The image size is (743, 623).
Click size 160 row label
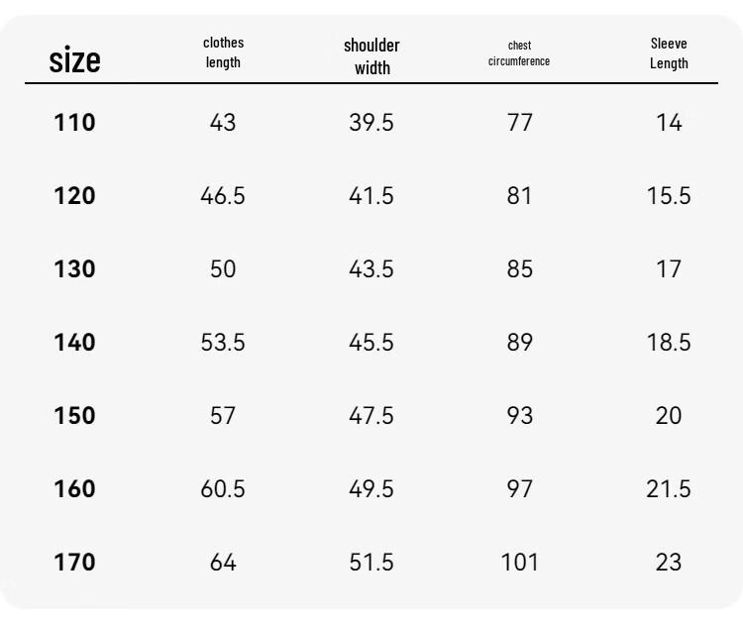tap(75, 488)
